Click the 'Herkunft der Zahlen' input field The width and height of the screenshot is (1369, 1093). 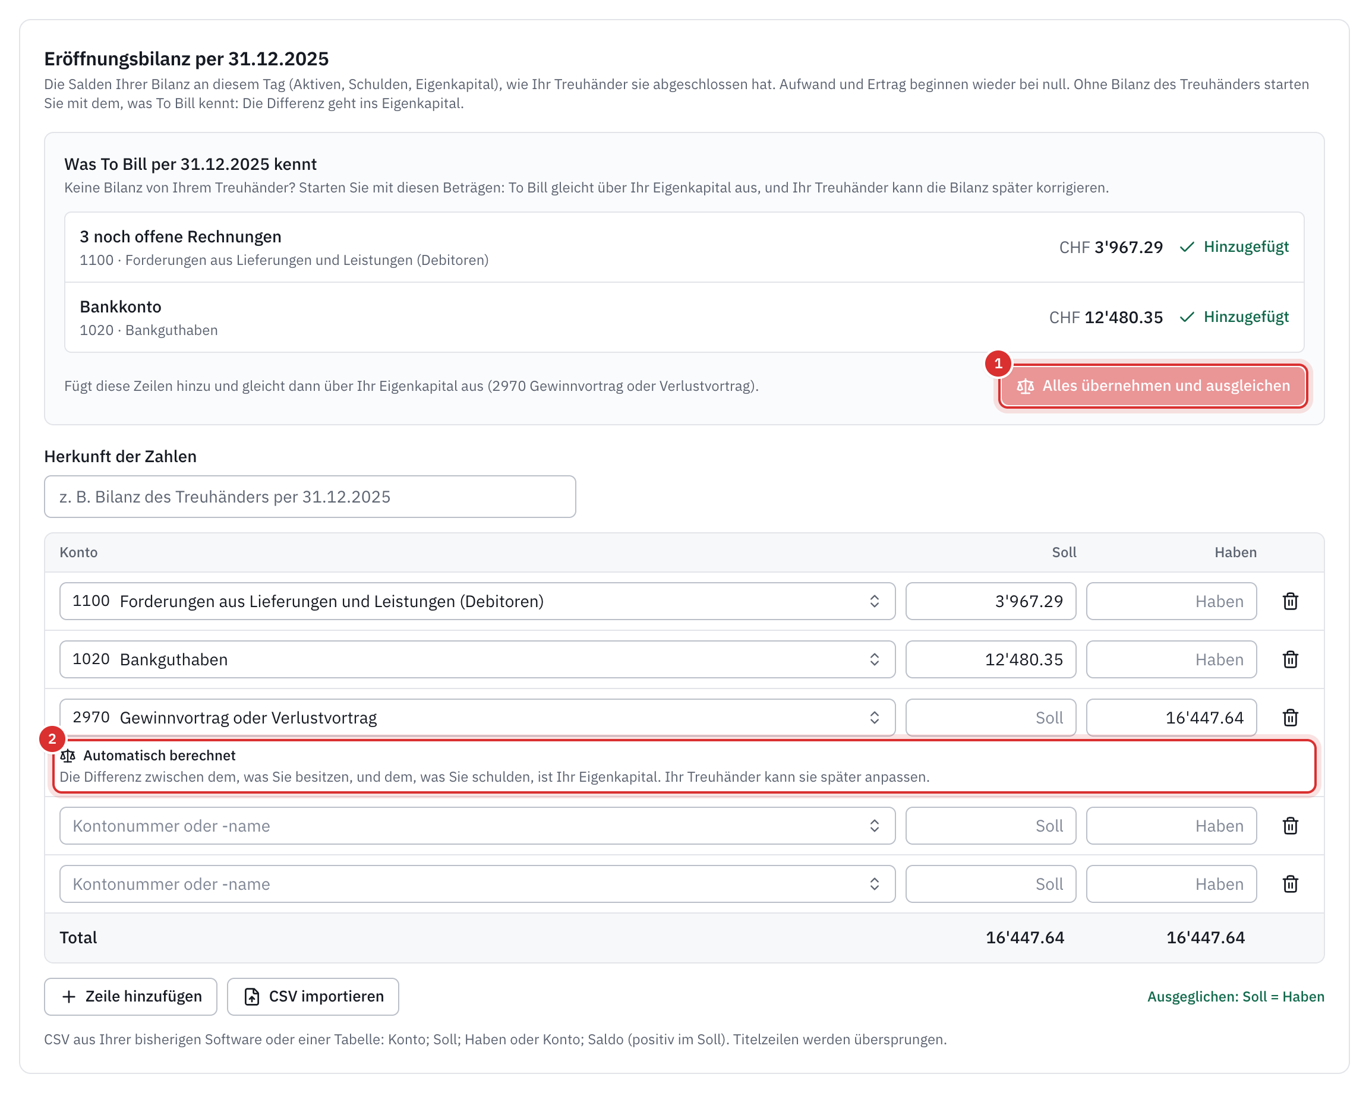[x=310, y=497]
